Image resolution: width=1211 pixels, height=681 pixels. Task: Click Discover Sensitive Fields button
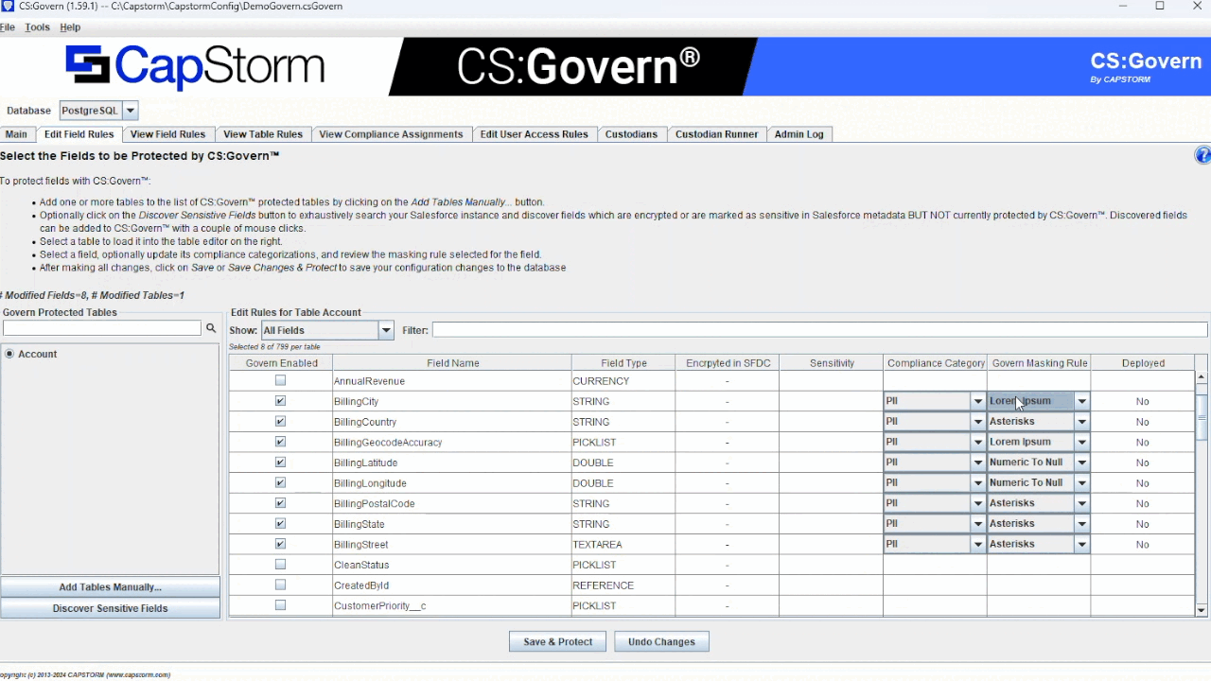(x=110, y=608)
